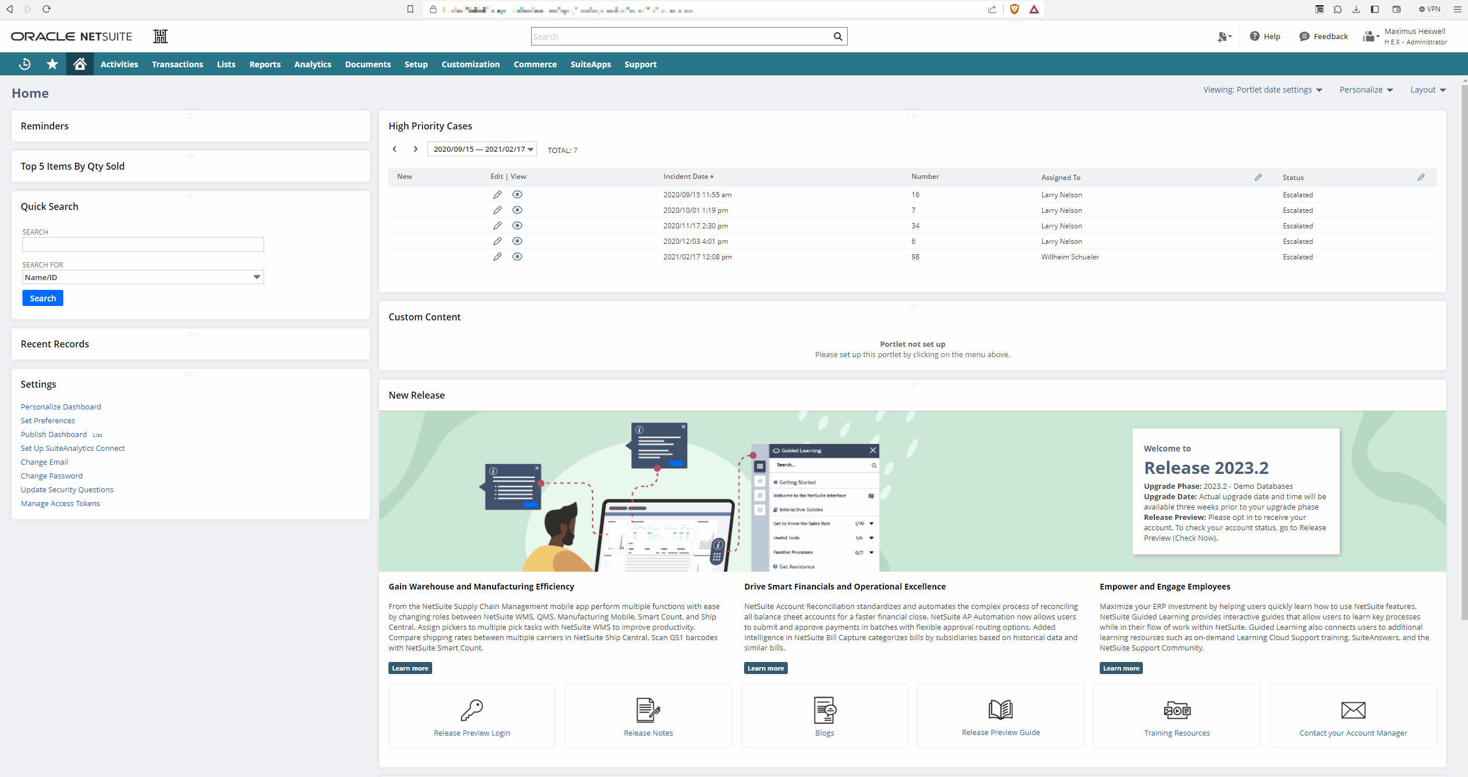Click Learn more under Gain Warehouse Efficiency
This screenshot has width=1468, height=777.
410,668
